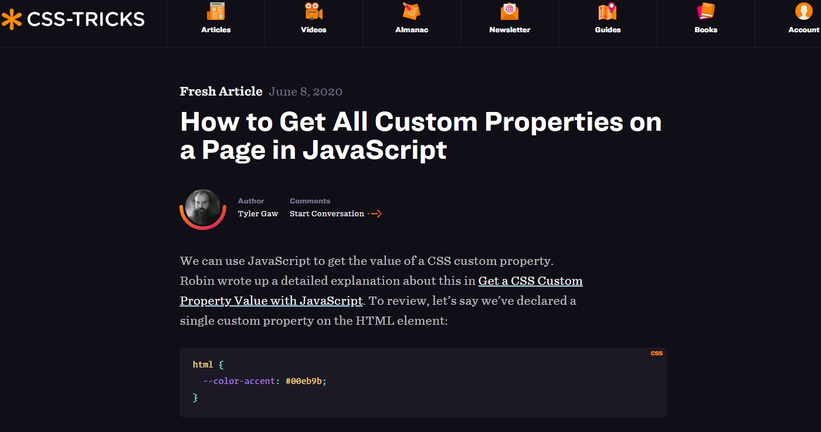The width and height of the screenshot is (821, 432).
Task: Click the CSS language badge on code block
Action: [657, 353]
